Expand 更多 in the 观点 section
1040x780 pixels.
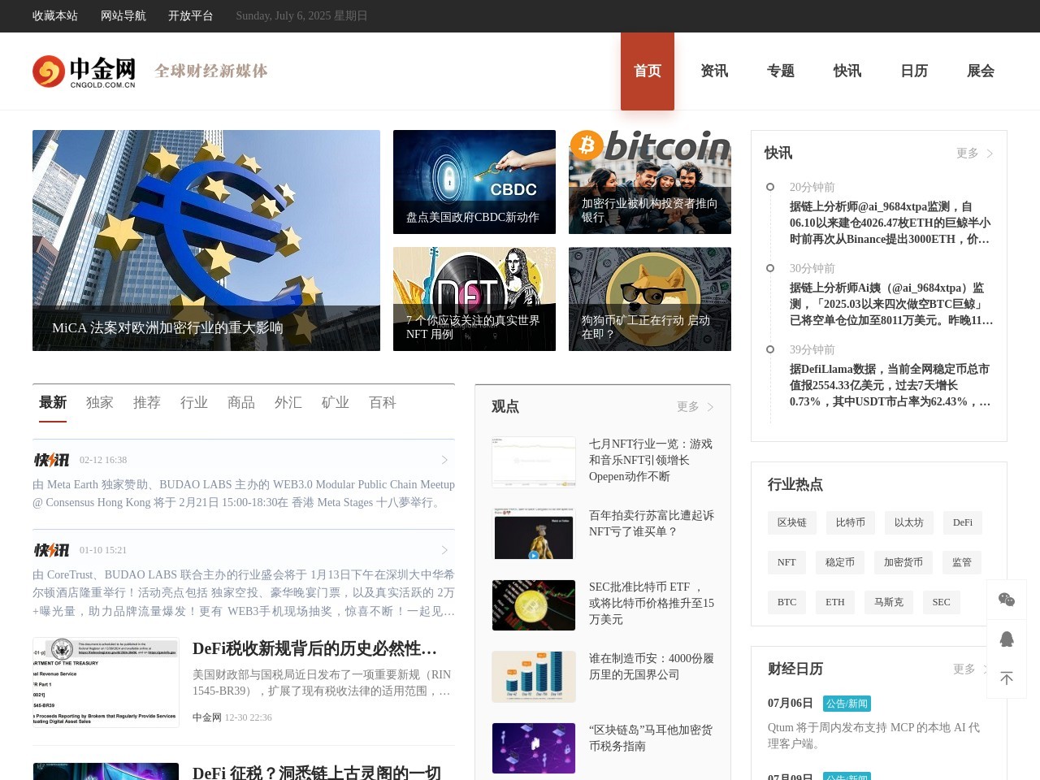point(688,406)
